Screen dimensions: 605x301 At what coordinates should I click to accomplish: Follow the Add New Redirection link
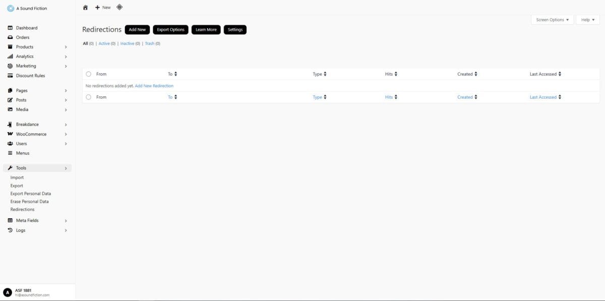tap(154, 86)
